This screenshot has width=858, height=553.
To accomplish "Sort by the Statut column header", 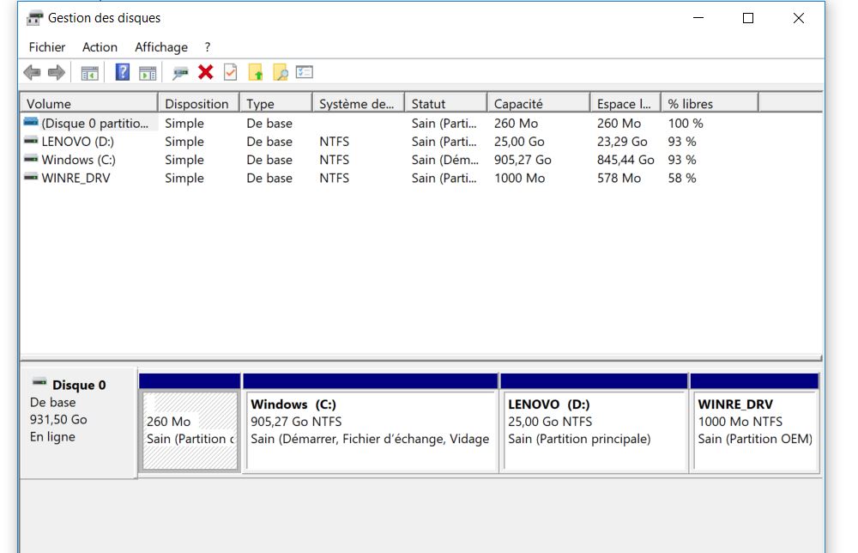I will [x=446, y=104].
